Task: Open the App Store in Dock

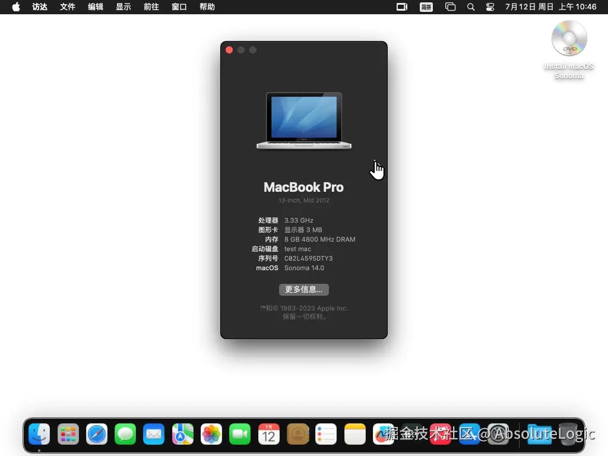Action: click(469, 434)
